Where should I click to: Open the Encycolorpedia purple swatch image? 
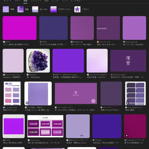[134, 28]
